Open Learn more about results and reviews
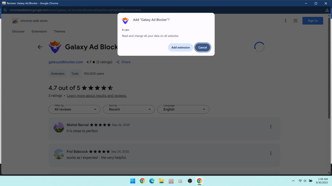This screenshot has height=186, width=332. [96, 96]
